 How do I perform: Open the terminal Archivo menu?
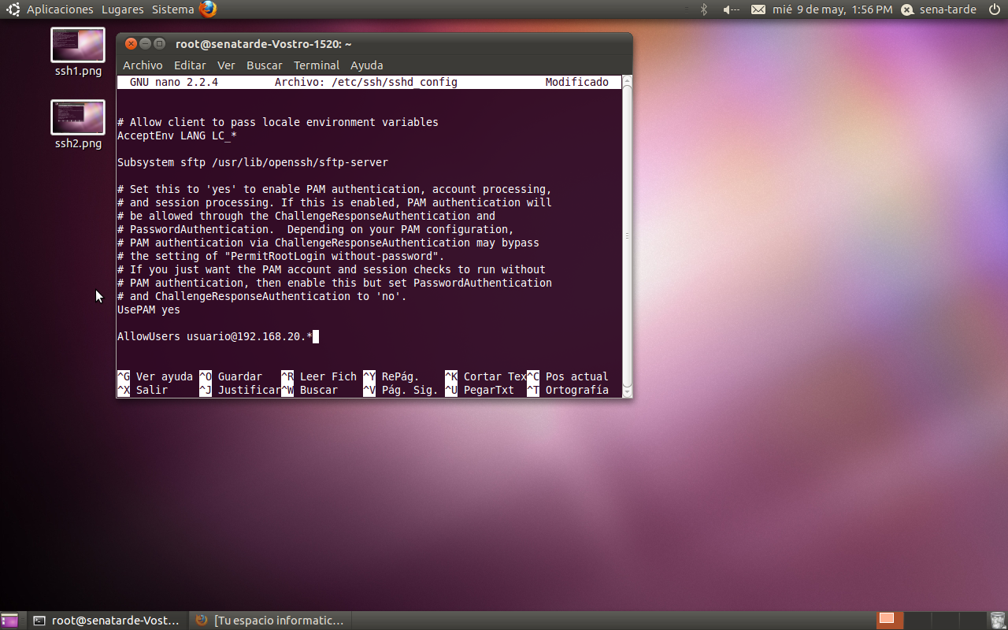pos(143,65)
